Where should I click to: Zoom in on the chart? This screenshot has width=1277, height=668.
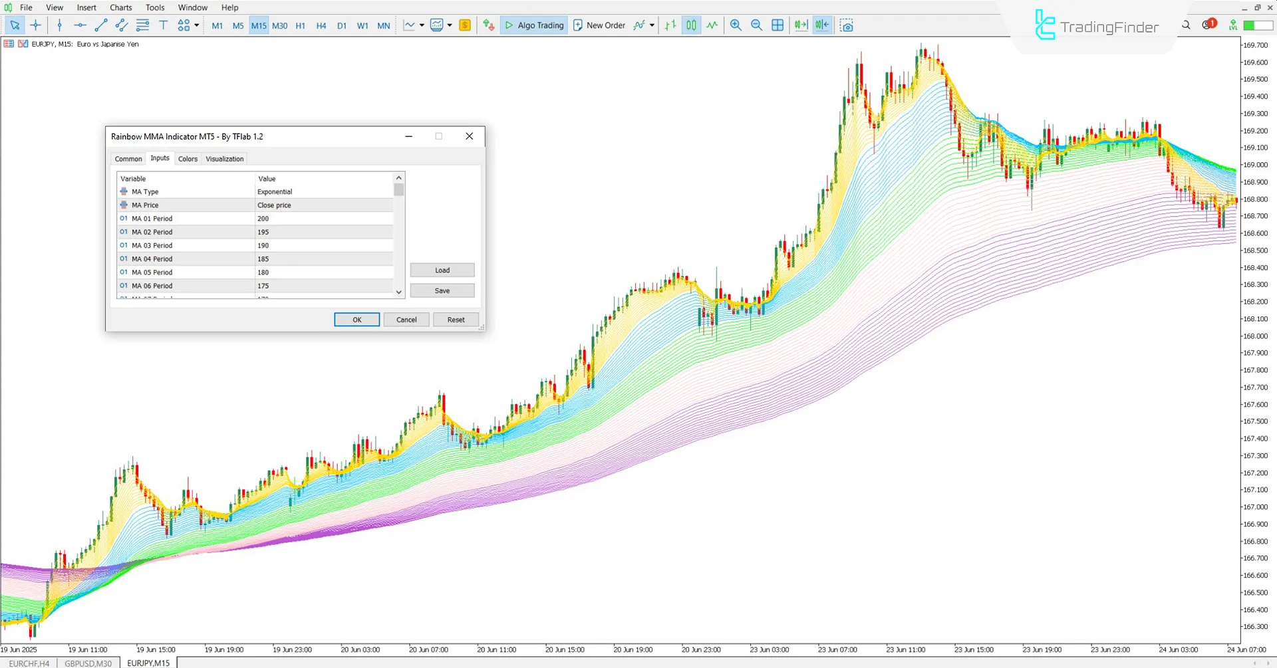(x=735, y=25)
